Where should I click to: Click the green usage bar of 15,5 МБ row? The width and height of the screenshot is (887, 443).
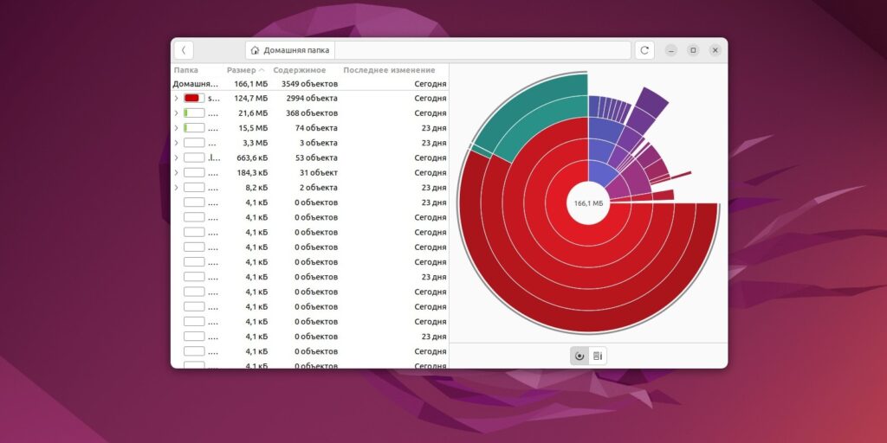(x=194, y=128)
